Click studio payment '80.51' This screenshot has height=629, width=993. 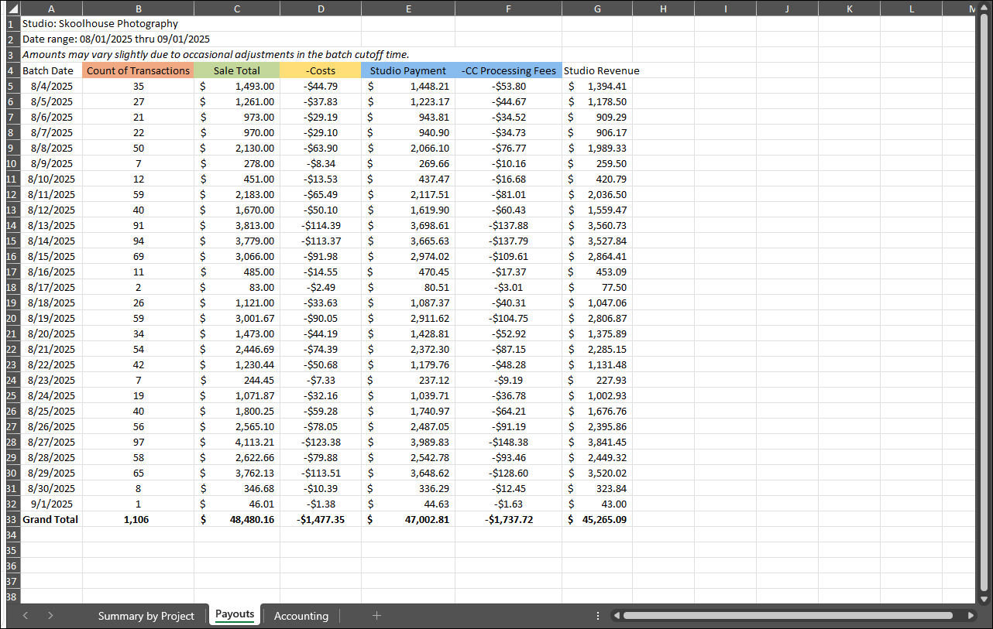(408, 287)
